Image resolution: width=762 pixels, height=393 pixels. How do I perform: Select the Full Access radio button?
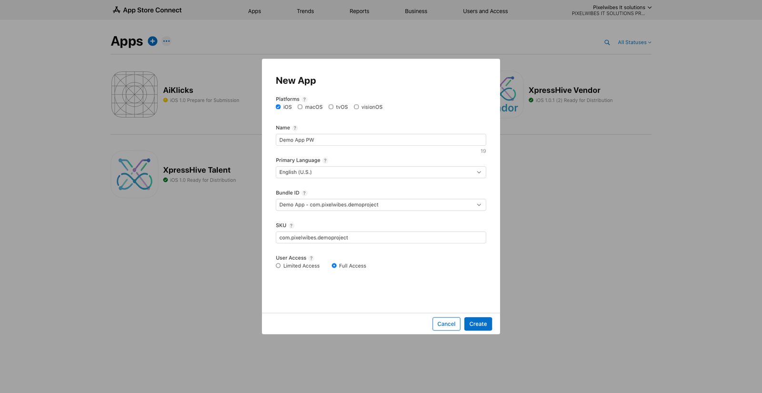tap(334, 266)
